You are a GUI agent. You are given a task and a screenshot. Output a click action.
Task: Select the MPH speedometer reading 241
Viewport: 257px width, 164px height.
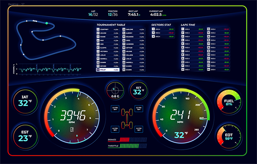tap(181, 116)
